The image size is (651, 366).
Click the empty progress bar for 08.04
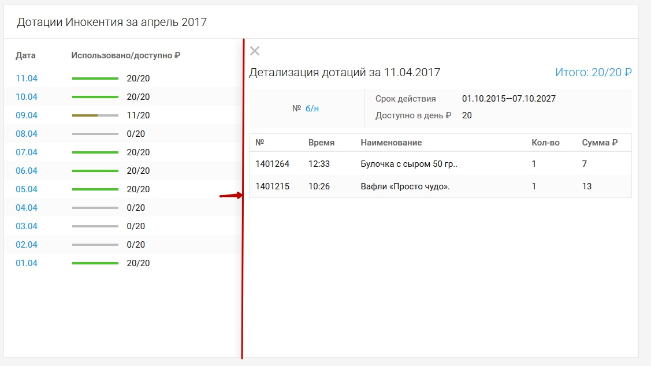95,133
